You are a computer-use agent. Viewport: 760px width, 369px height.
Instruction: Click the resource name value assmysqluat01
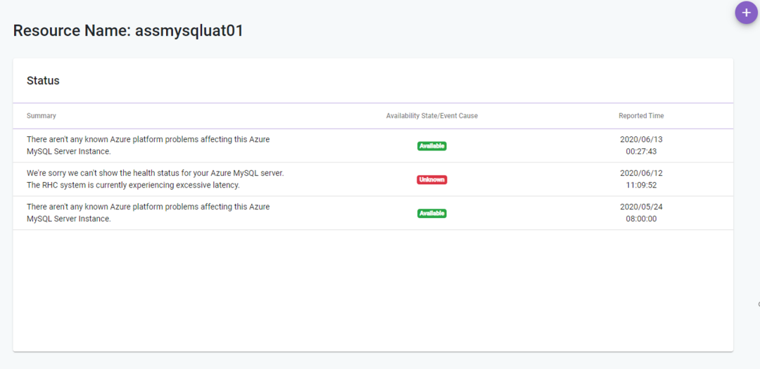189,31
